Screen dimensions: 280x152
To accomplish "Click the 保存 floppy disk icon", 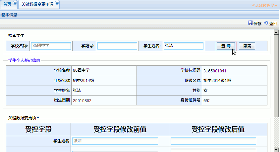I will coord(250,23).
